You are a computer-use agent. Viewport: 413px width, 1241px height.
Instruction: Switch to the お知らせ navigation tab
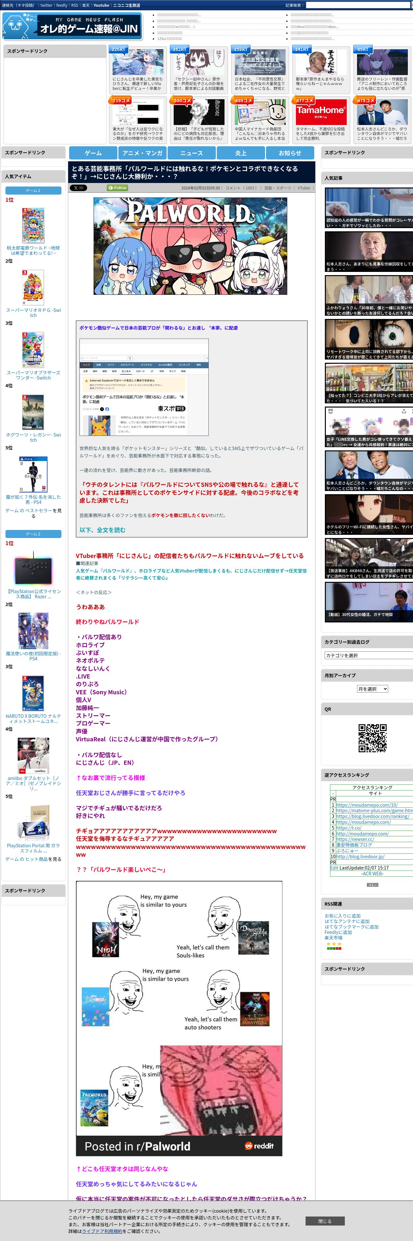click(290, 153)
